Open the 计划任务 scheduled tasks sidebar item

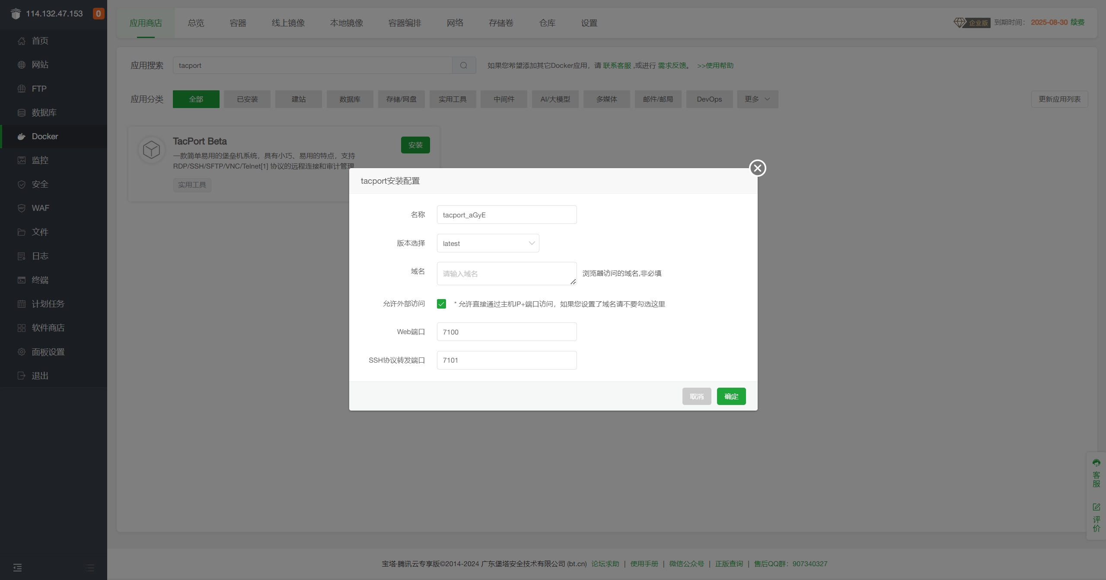(x=54, y=304)
